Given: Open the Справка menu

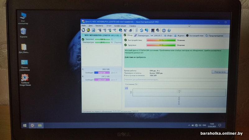Looking at the screenshot, I should pyautogui.click(x=133, y=26).
